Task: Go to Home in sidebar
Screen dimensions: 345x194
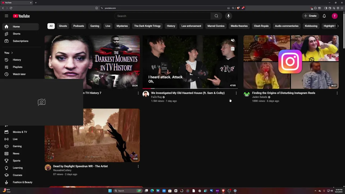Action: (x=20, y=27)
